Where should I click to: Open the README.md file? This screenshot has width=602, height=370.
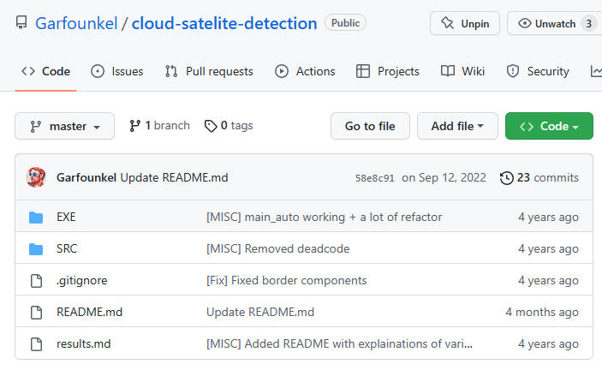pos(89,313)
